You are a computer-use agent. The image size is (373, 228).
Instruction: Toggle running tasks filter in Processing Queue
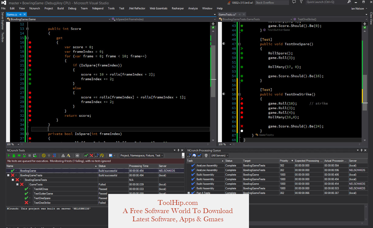(x=194, y=155)
